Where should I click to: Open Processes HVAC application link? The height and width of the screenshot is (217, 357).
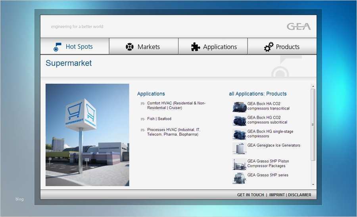[173, 132]
